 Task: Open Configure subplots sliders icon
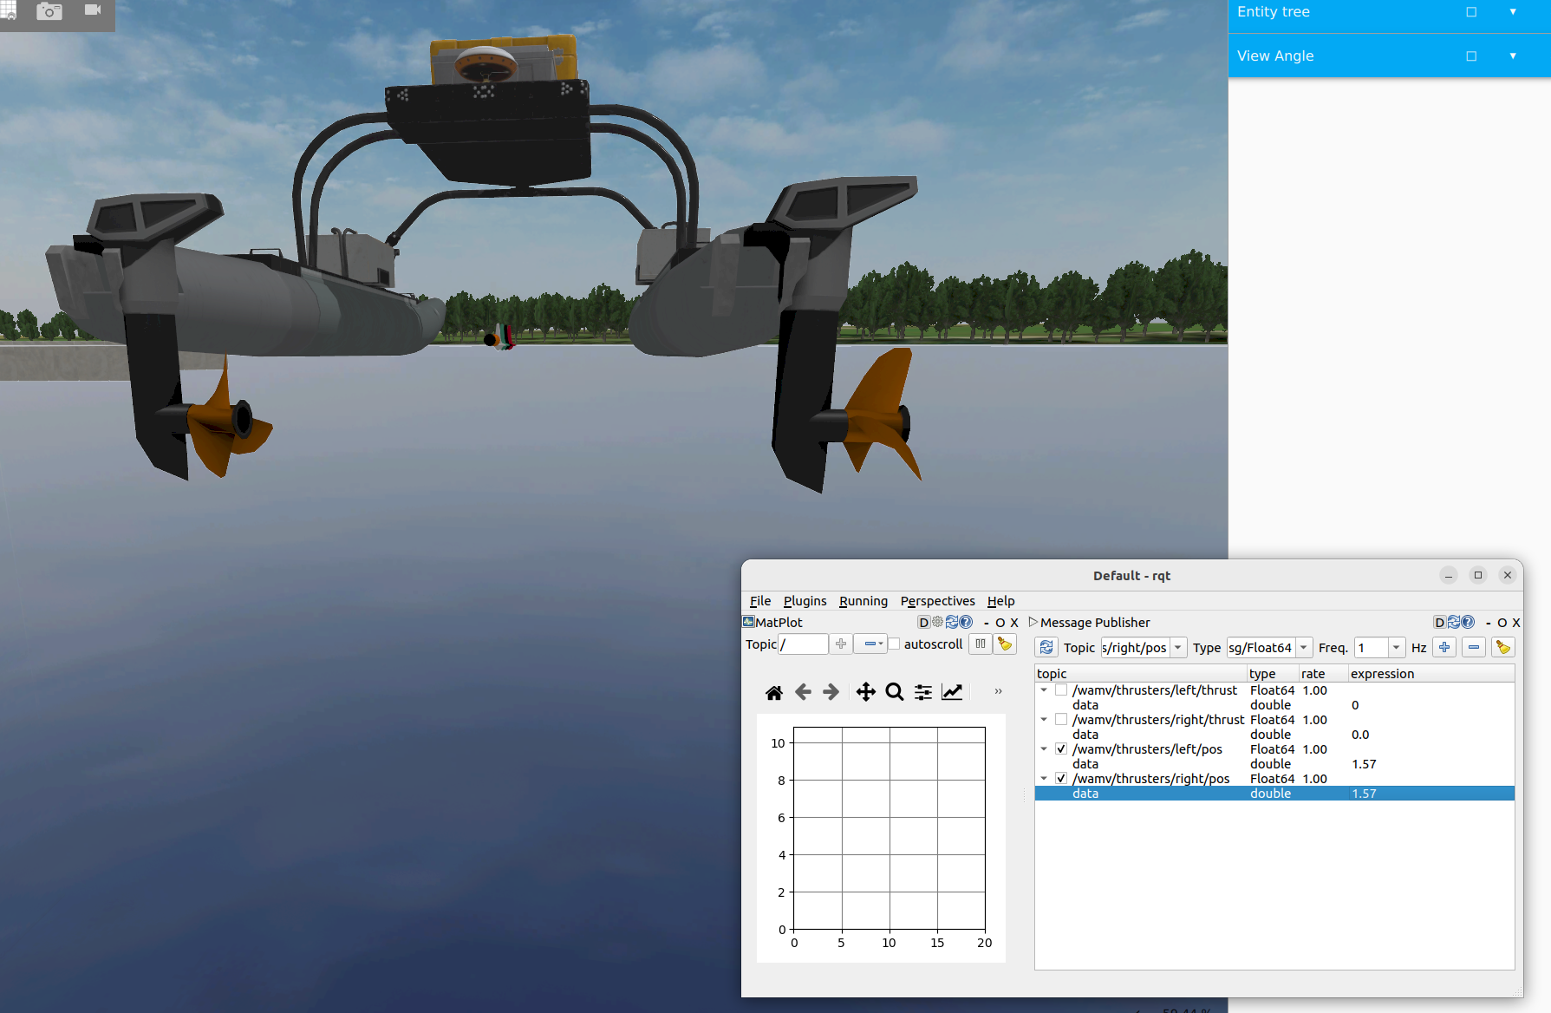[x=923, y=692]
